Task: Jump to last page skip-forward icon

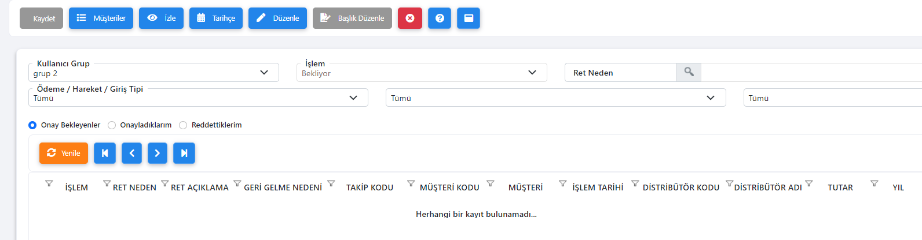Action: 184,153
